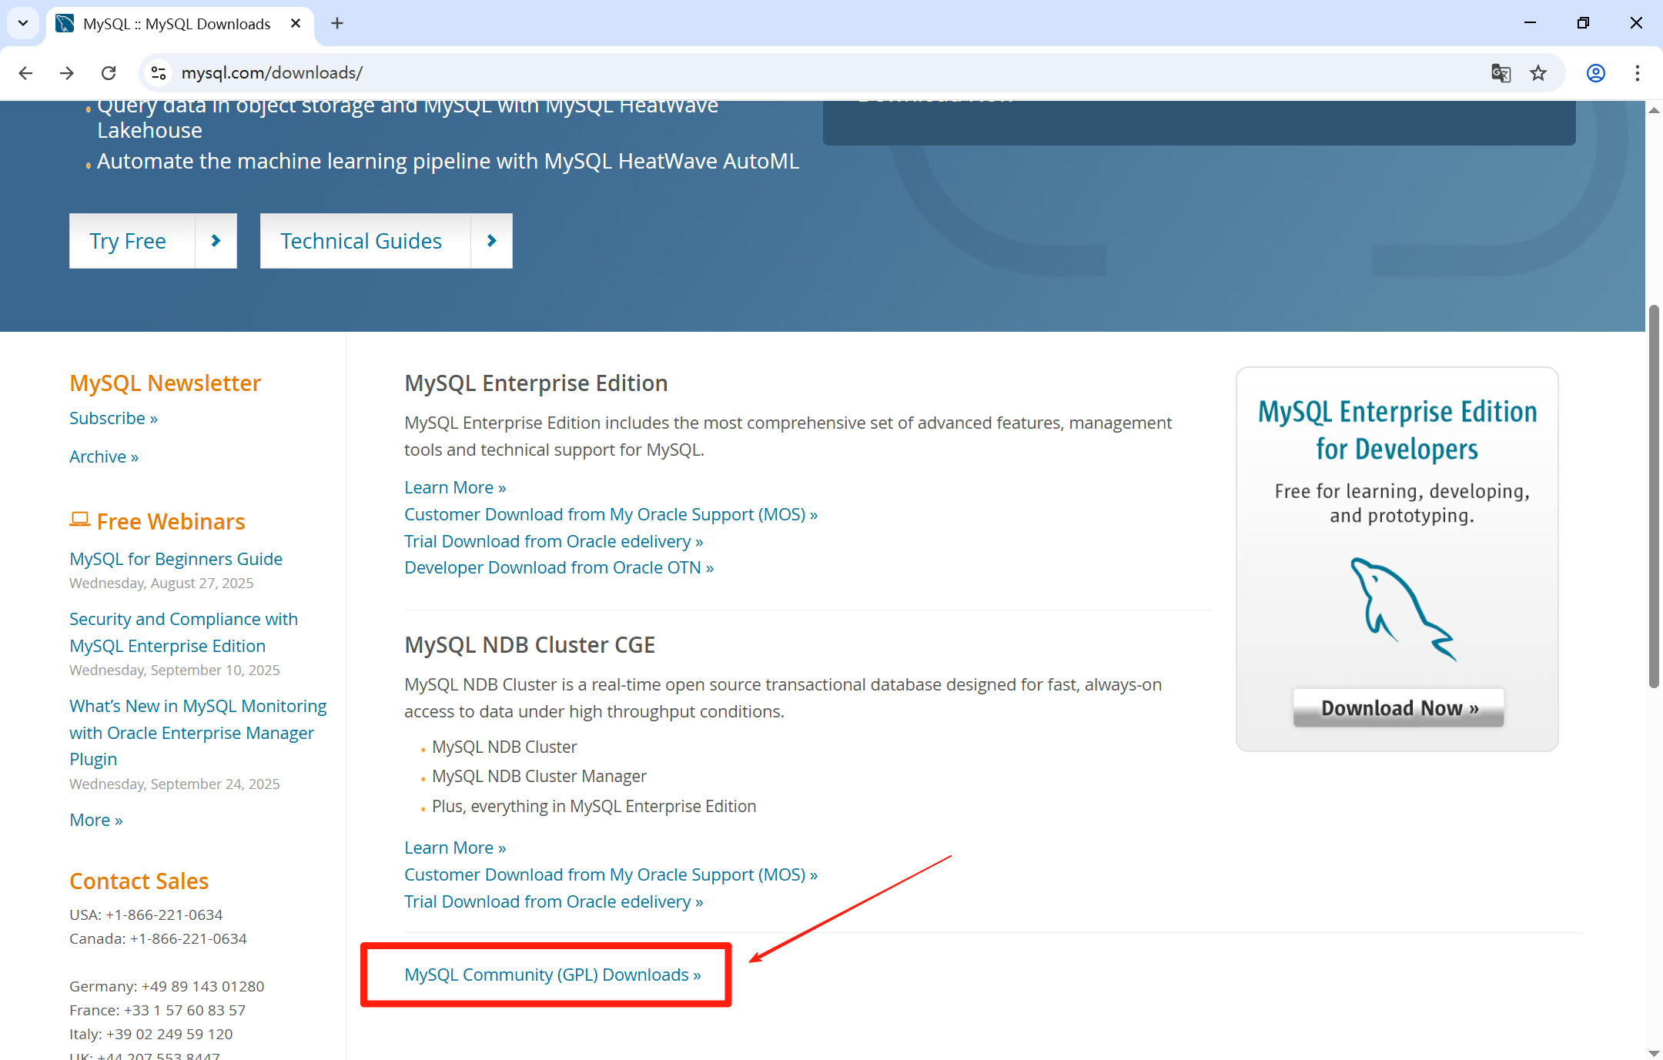Click Learn More under NDB Cluster CGE
The height and width of the screenshot is (1060, 1663).
click(455, 848)
